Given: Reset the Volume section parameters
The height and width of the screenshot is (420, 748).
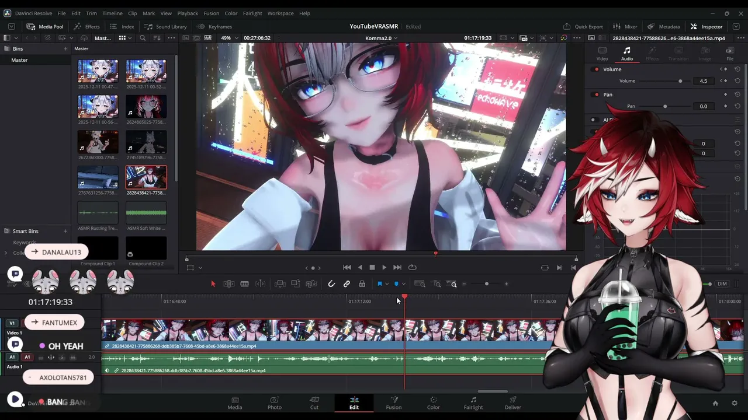Looking at the screenshot, I should tap(737, 69).
